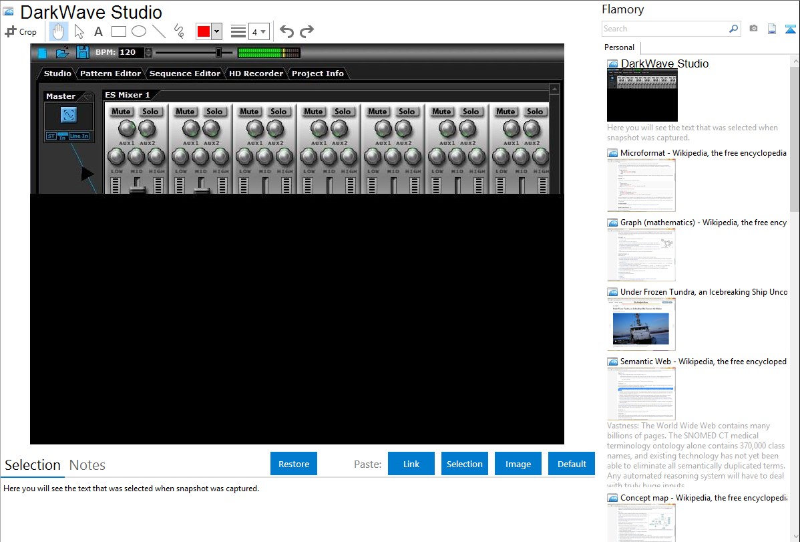Open the Pattern Editor tab
The image size is (800, 542).
click(x=110, y=74)
